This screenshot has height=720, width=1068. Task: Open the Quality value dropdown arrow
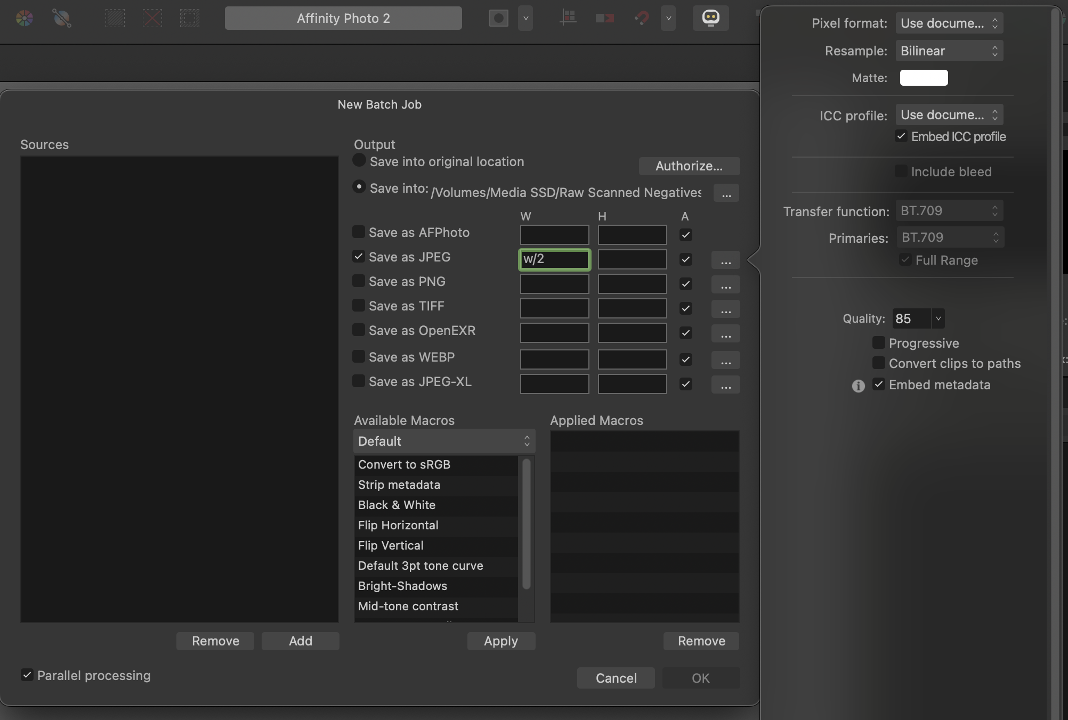click(x=938, y=319)
